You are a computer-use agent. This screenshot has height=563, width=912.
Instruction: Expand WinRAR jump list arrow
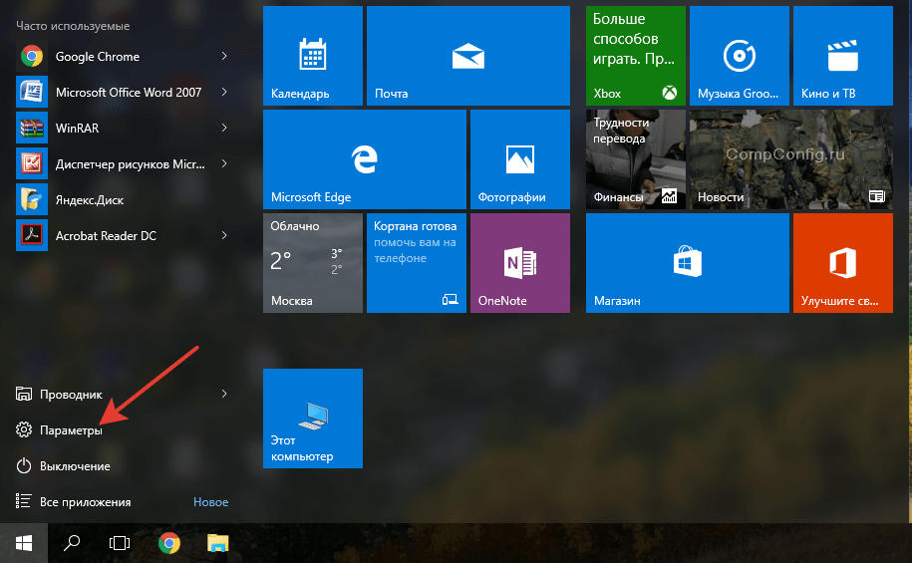click(224, 128)
